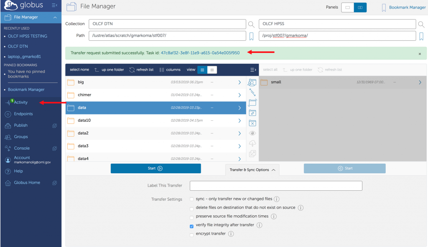Enable sync only new or changed files
This screenshot has width=428, height=247.
192,200
